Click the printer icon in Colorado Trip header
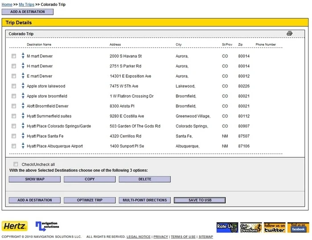 pyautogui.click(x=289, y=33)
